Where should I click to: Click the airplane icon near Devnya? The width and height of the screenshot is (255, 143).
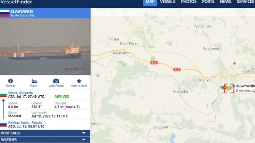234,63
